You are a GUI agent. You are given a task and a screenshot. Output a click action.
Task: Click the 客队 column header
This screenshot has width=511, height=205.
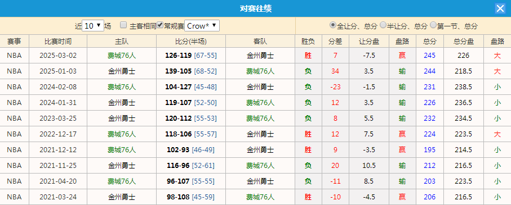260,41
